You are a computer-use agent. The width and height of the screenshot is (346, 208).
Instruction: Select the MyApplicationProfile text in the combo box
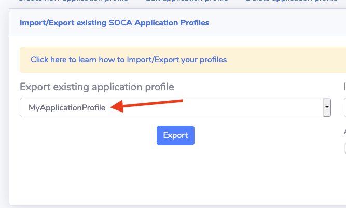pyautogui.click(x=67, y=108)
